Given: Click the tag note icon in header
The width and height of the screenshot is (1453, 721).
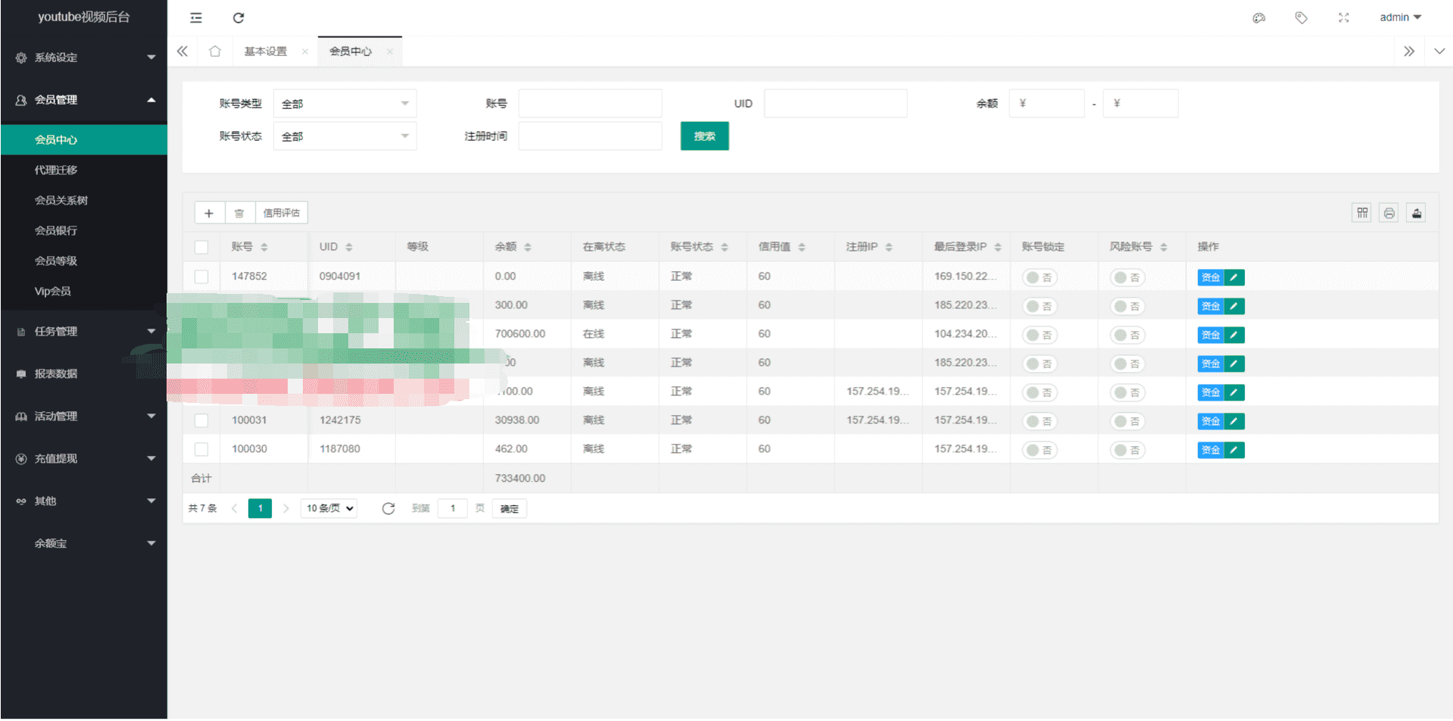Looking at the screenshot, I should [x=1301, y=17].
